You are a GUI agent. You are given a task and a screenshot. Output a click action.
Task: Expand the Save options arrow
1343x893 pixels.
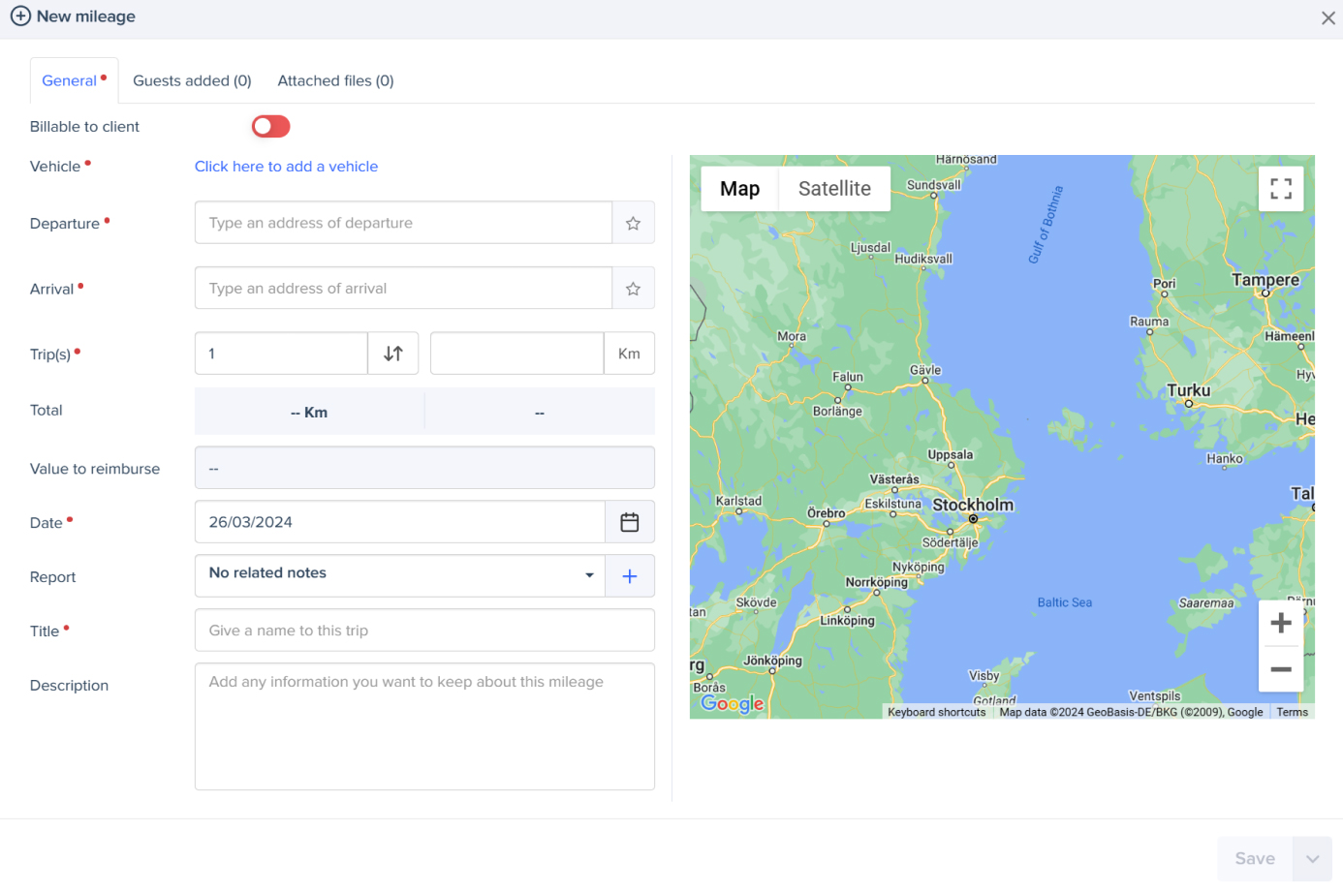point(1312,859)
